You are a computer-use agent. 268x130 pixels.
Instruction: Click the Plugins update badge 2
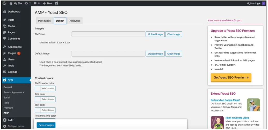click(19, 53)
